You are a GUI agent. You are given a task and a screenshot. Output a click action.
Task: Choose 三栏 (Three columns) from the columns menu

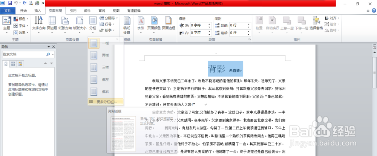point(106,67)
